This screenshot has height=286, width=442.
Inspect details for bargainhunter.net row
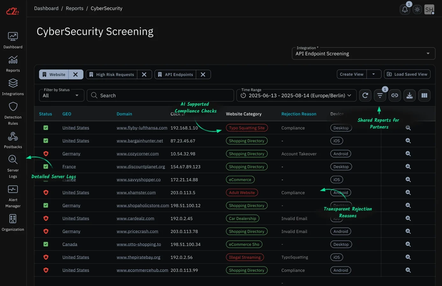coord(408,141)
